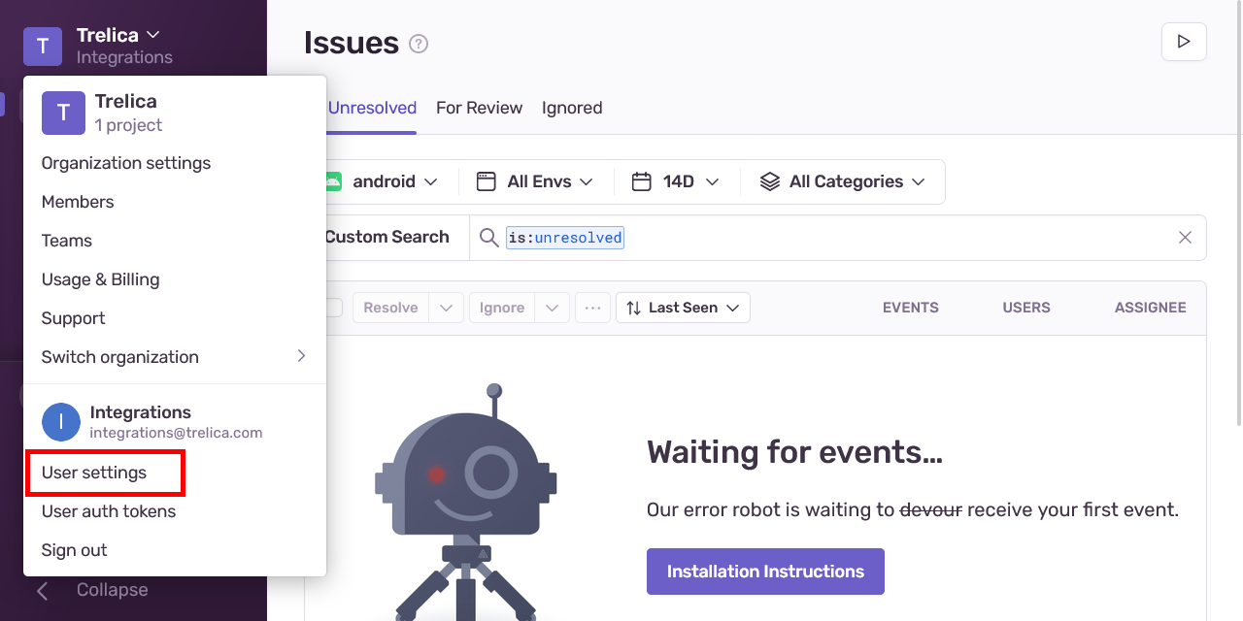Open Usage & Billing
Screen dimensions: 1243x621
pyautogui.click(x=100, y=279)
